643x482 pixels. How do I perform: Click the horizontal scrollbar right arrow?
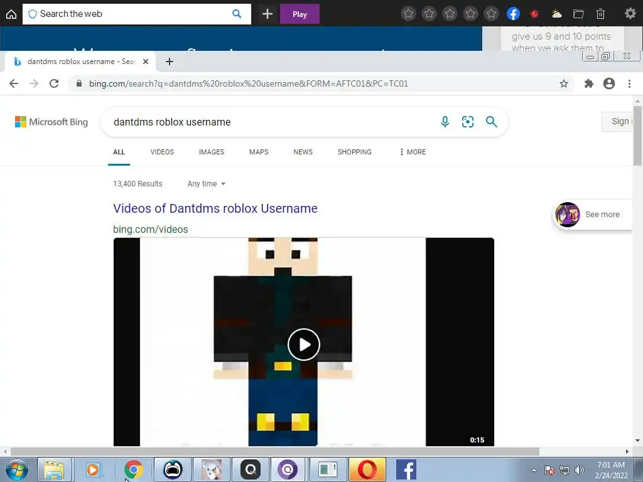pyautogui.click(x=627, y=451)
